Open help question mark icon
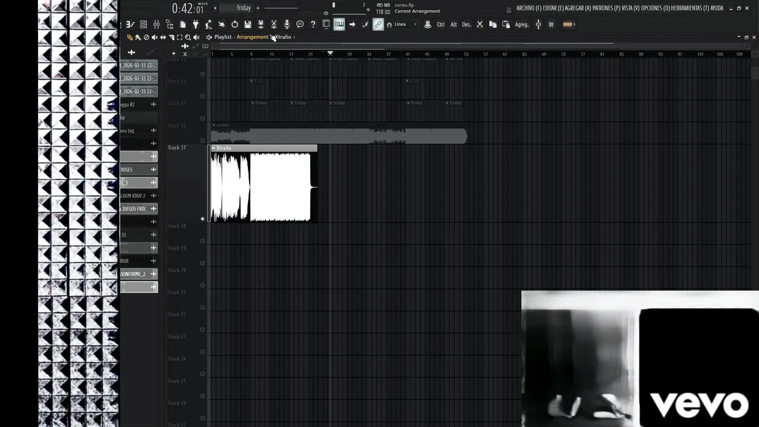 tap(313, 24)
